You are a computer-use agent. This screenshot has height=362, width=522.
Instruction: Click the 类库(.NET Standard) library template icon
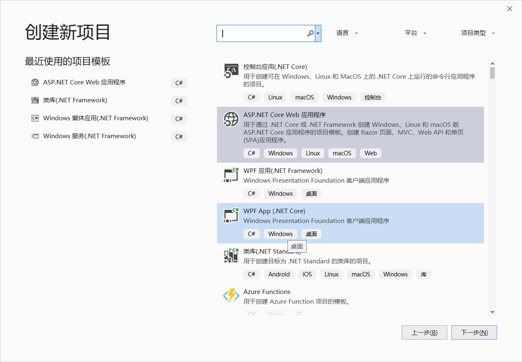pyautogui.click(x=231, y=255)
